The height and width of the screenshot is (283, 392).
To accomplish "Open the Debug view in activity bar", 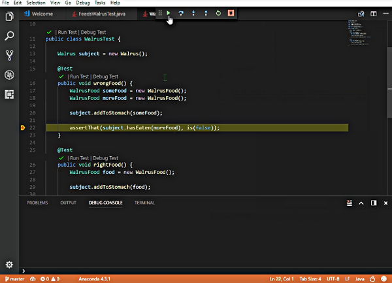I will [x=9, y=75].
